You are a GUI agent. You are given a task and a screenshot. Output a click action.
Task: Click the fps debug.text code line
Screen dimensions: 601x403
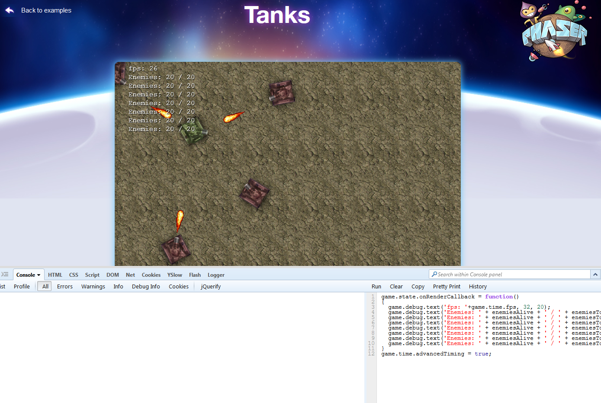pos(469,307)
